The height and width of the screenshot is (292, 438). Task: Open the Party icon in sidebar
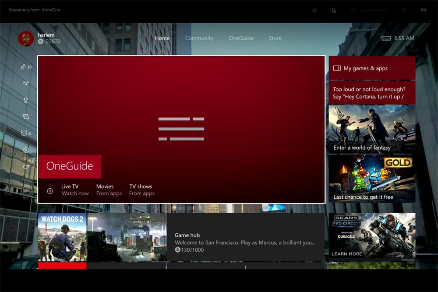click(26, 84)
